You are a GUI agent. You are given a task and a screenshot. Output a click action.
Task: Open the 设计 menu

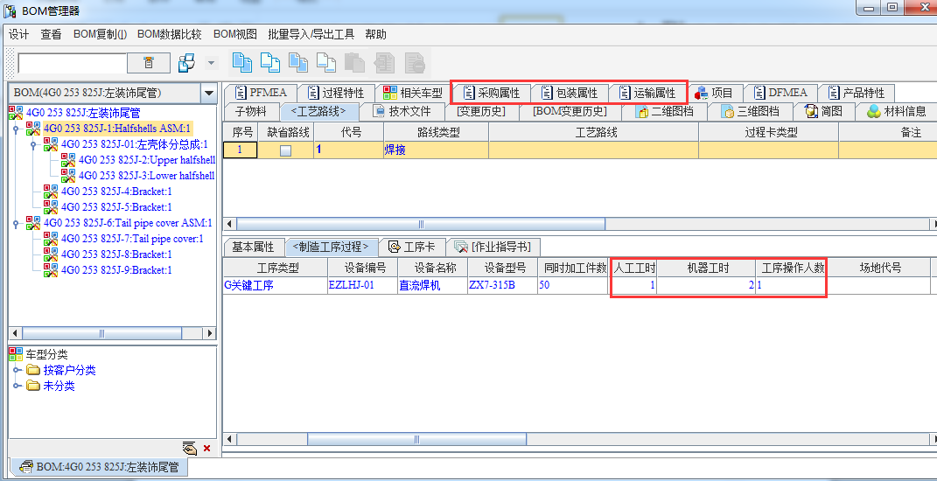coord(18,35)
